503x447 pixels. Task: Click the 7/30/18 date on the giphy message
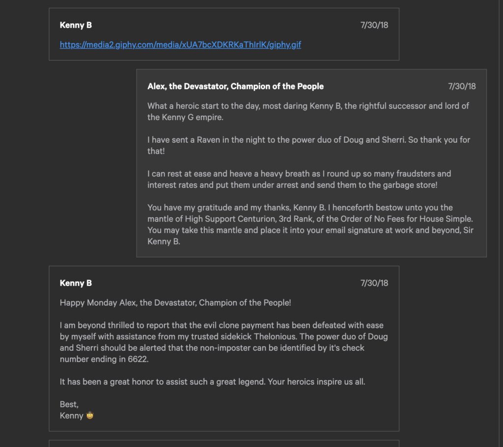coord(374,25)
